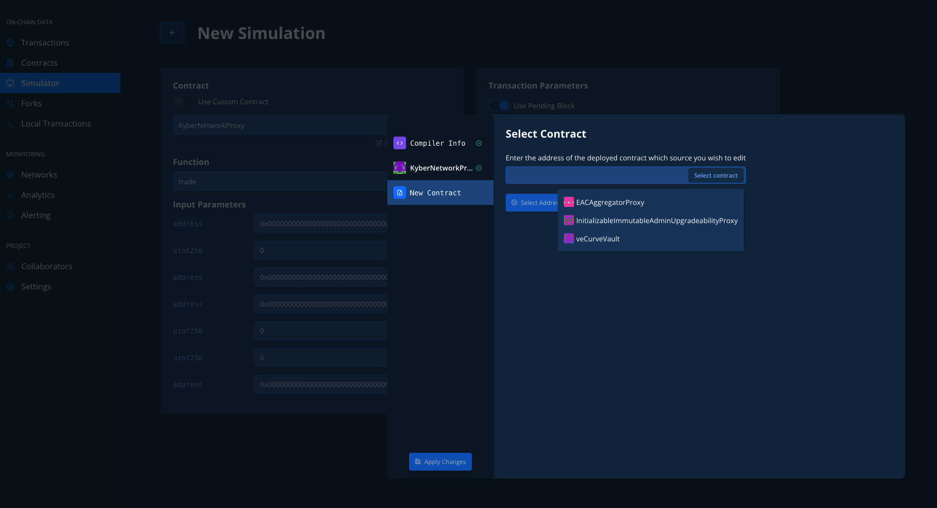Click the Forks sidebar icon

point(10,103)
